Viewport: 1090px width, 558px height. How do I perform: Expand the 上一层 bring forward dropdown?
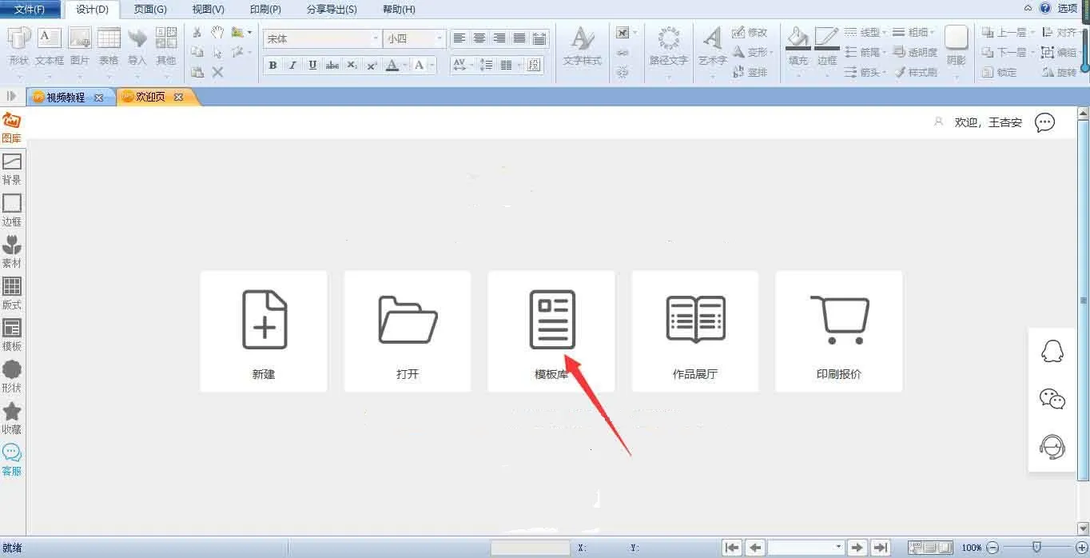coord(1032,33)
